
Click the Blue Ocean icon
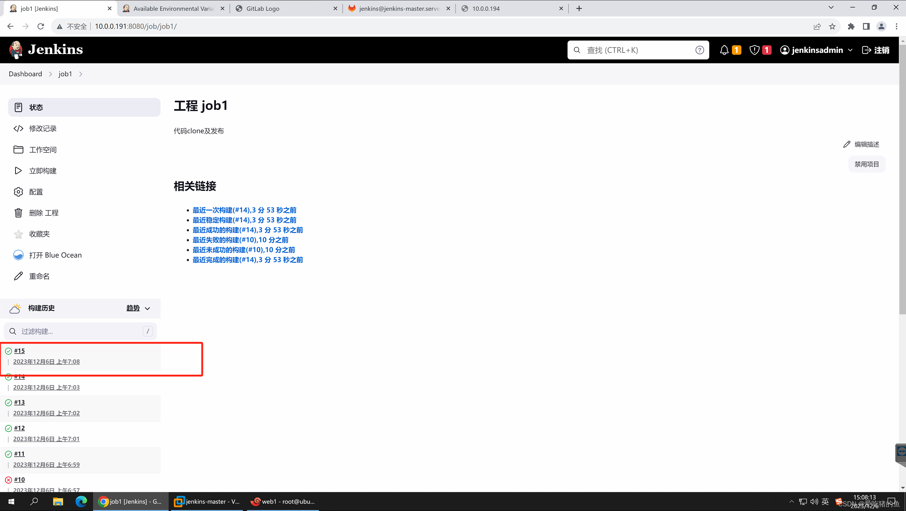coord(18,255)
